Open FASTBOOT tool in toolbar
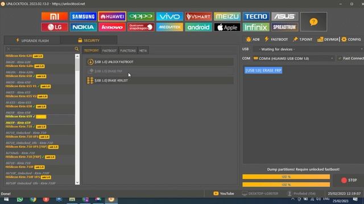 [276, 39]
